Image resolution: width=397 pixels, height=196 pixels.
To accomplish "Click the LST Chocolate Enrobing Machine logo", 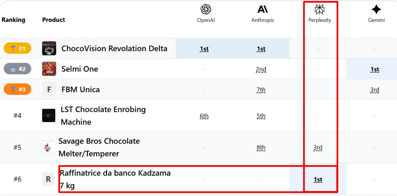I will [49, 115].
